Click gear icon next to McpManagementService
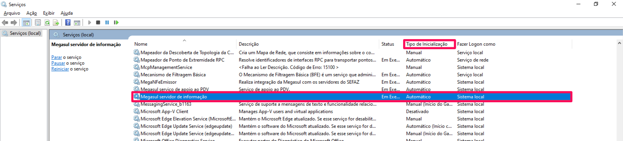 136,67
